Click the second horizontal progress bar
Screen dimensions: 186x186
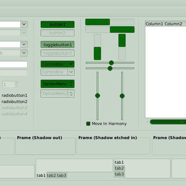tap(110, 30)
